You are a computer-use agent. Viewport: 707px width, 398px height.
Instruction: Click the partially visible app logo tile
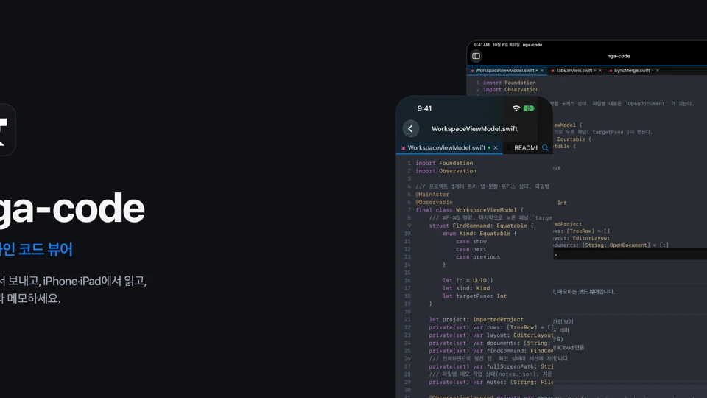click(7, 130)
